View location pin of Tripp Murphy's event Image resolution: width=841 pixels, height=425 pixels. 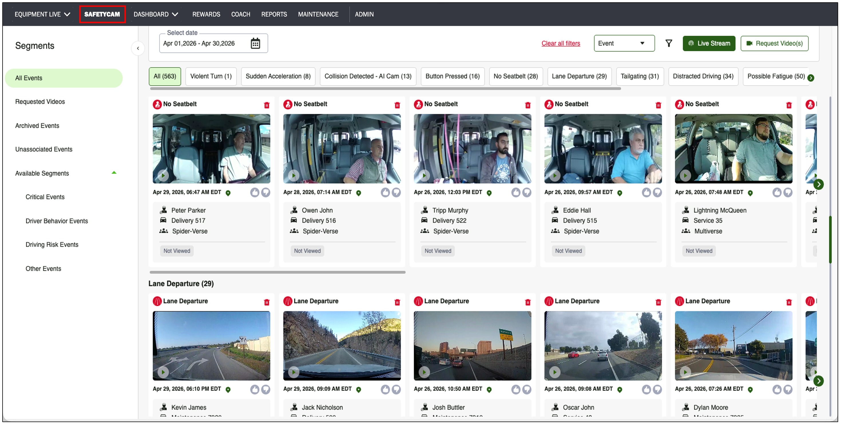pos(489,193)
